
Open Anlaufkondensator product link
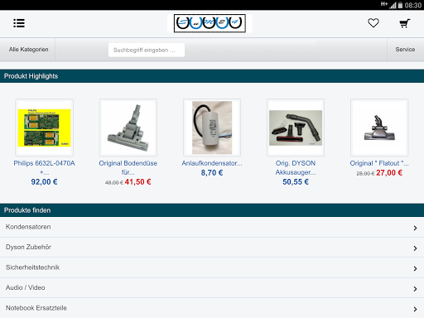pyautogui.click(x=212, y=163)
